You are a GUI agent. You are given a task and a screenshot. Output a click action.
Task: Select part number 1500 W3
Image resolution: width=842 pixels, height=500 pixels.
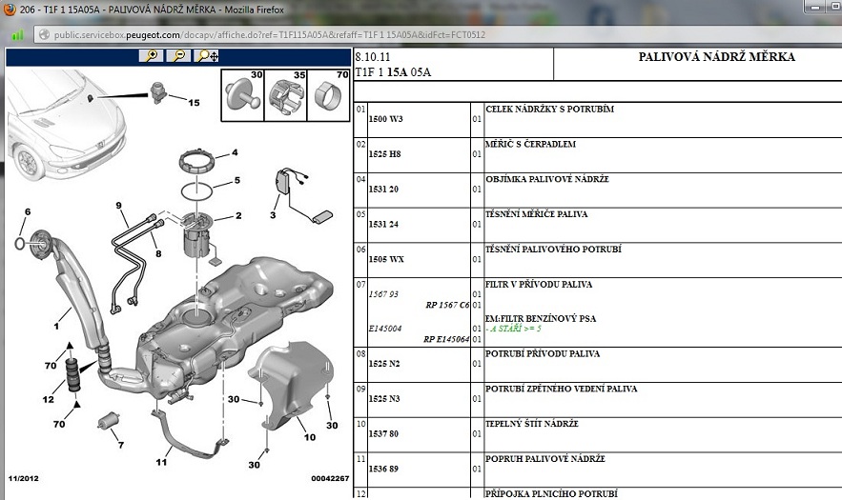[385, 119]
